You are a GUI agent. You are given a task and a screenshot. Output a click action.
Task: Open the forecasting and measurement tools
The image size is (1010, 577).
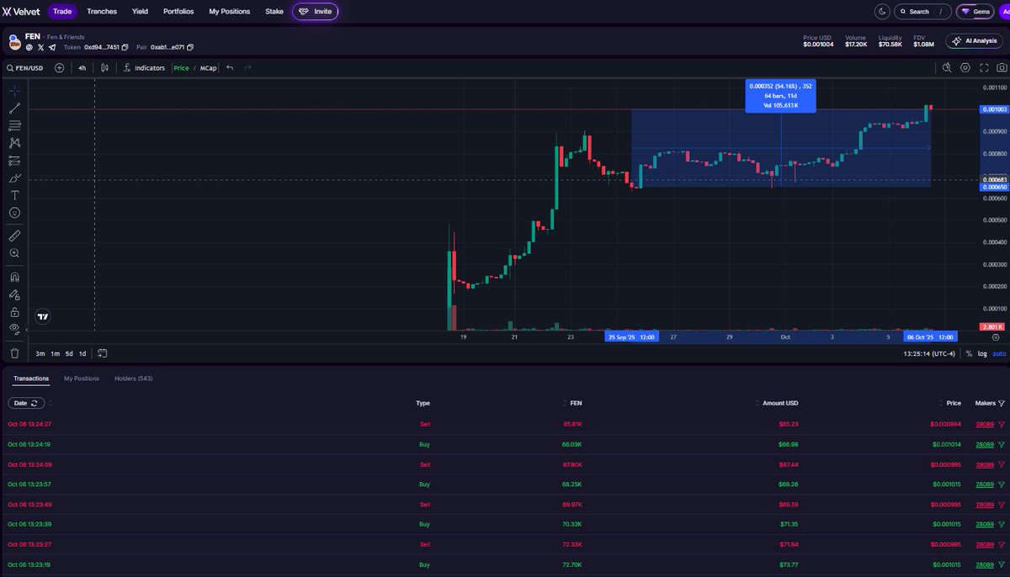pyautogui.click(x=14, y=161)
